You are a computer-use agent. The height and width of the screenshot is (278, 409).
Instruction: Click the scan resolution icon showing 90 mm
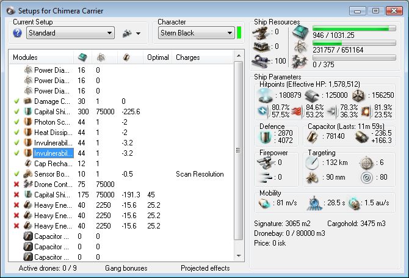click(312, 178)
